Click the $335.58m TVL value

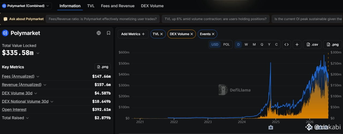[18, 53]
